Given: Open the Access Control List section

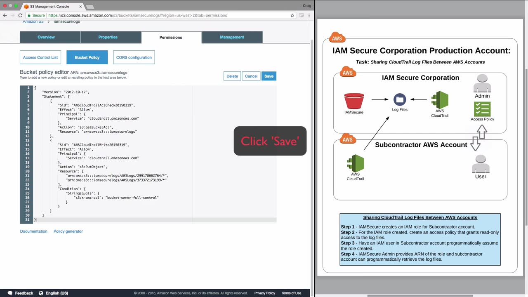Looking at the screenshot, I should point(40,57).
